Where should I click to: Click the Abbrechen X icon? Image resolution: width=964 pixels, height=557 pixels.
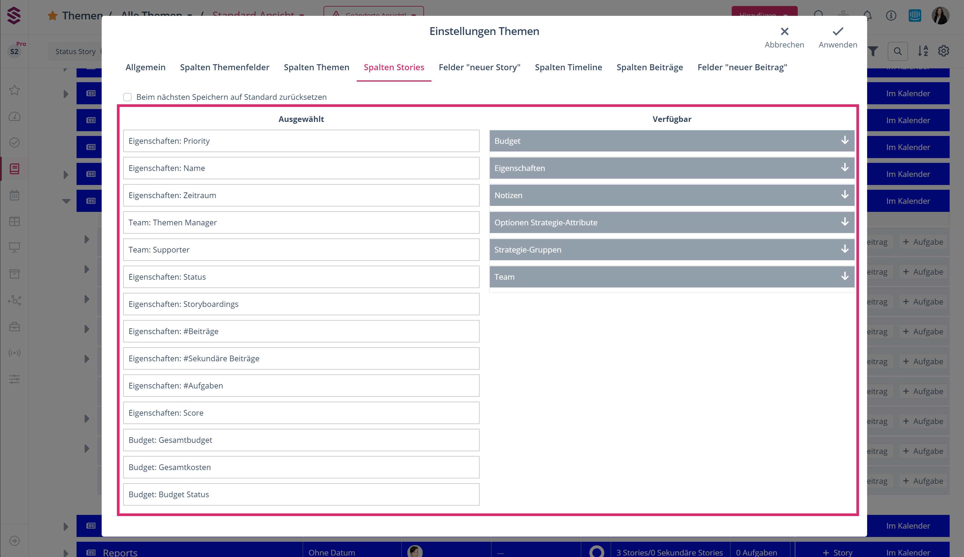coord(784,31)
